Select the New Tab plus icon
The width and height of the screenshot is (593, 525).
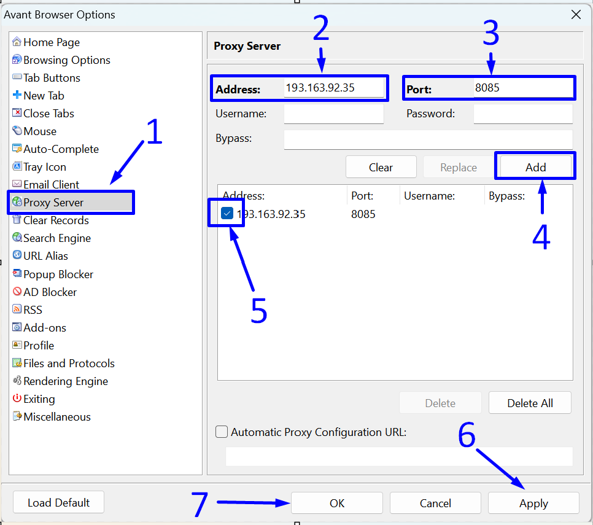17,96
